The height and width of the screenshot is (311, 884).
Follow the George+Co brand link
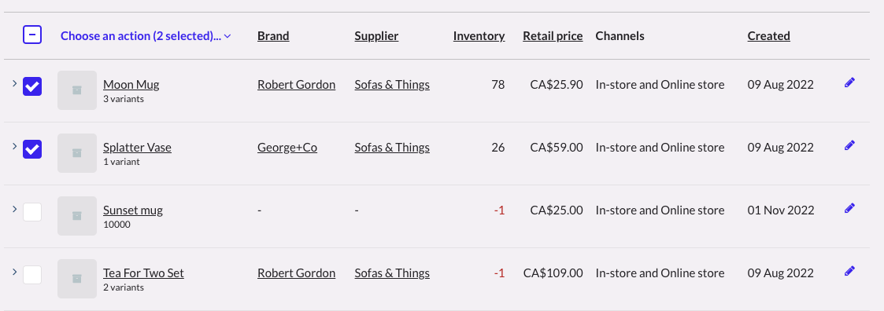(x=287, y=148)
